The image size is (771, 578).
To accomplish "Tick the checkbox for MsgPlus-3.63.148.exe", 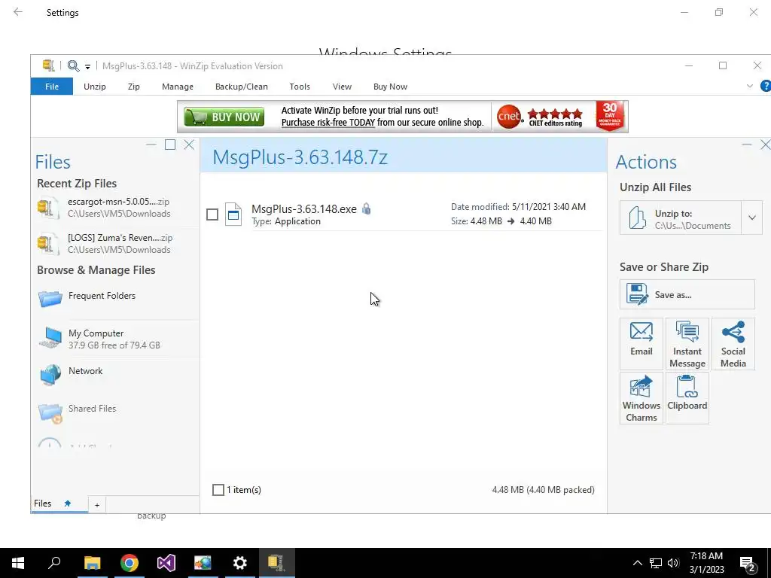I will point(212,214).
